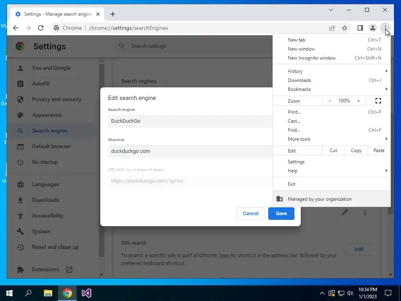Click the address bar URL
The height and width of the screenshot is (301, 401).
(x=128, y=28)
